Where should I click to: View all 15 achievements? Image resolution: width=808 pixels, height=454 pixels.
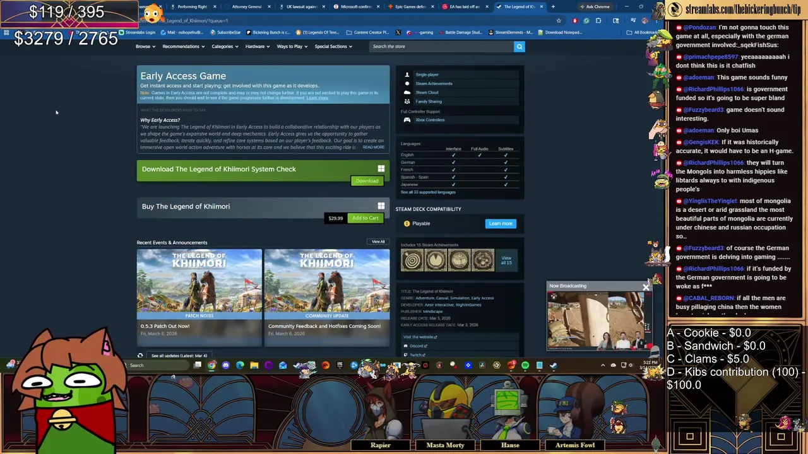(x=506, y=260)
